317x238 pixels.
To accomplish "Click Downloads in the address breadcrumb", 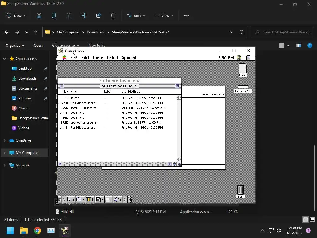I will click(96, 32).
